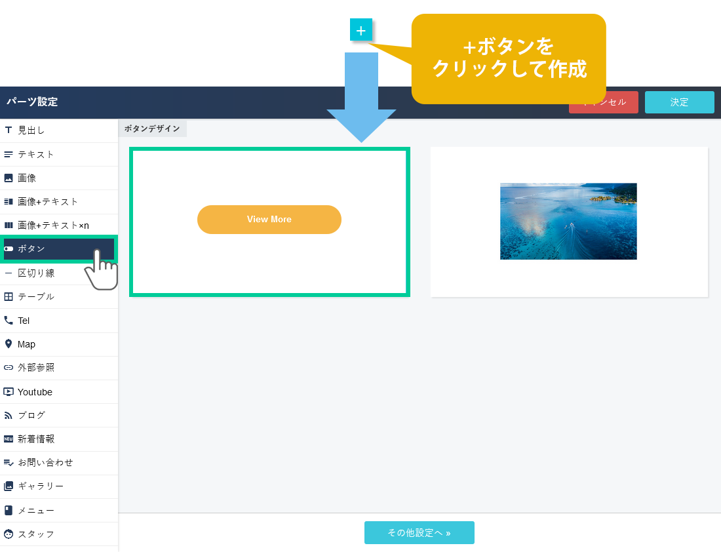Image resolution: width=721 pixels, height=552 pixels.
Task: Click the その他設定へ button
Action: [x=419, y=533]
